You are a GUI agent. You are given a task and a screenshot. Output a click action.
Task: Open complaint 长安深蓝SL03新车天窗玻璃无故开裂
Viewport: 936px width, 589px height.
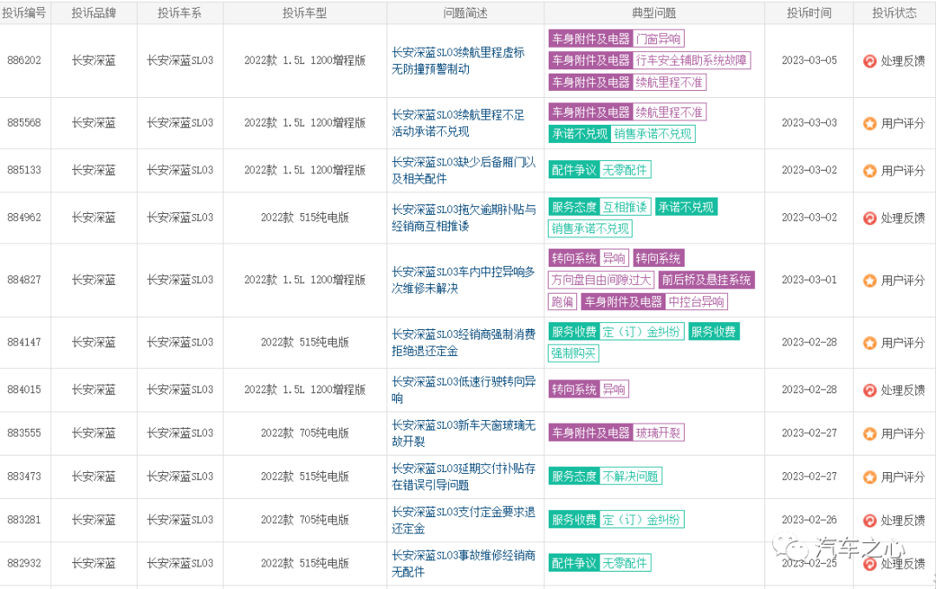(464, 433)
